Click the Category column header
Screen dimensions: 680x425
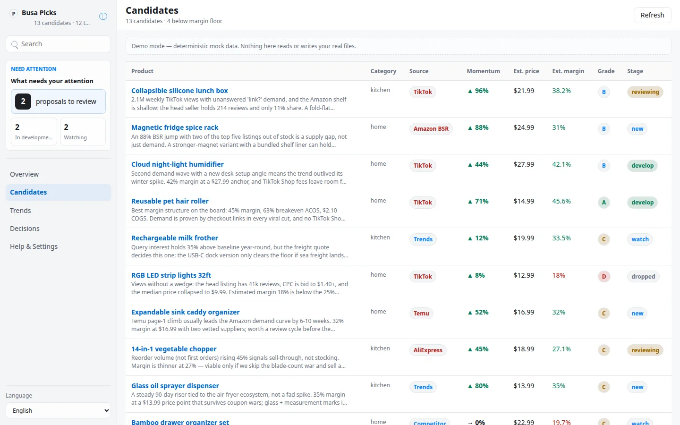pos(383,71)
